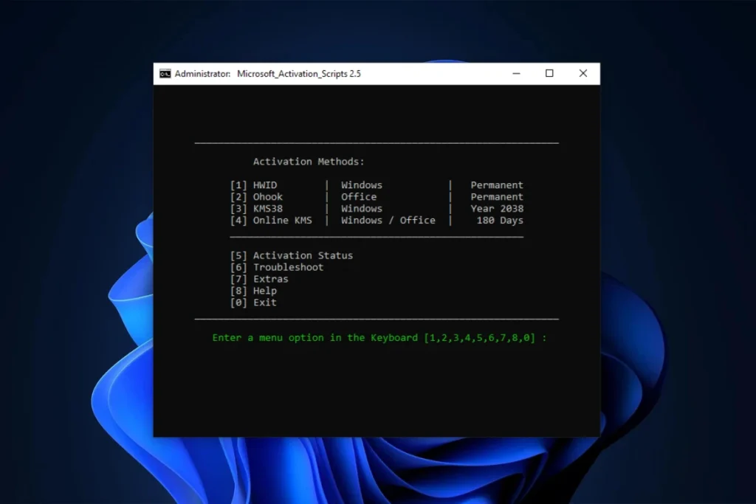Click the '[8] Help' line
This screenshot has width=756, height=504.
click(x=254, y=291)
